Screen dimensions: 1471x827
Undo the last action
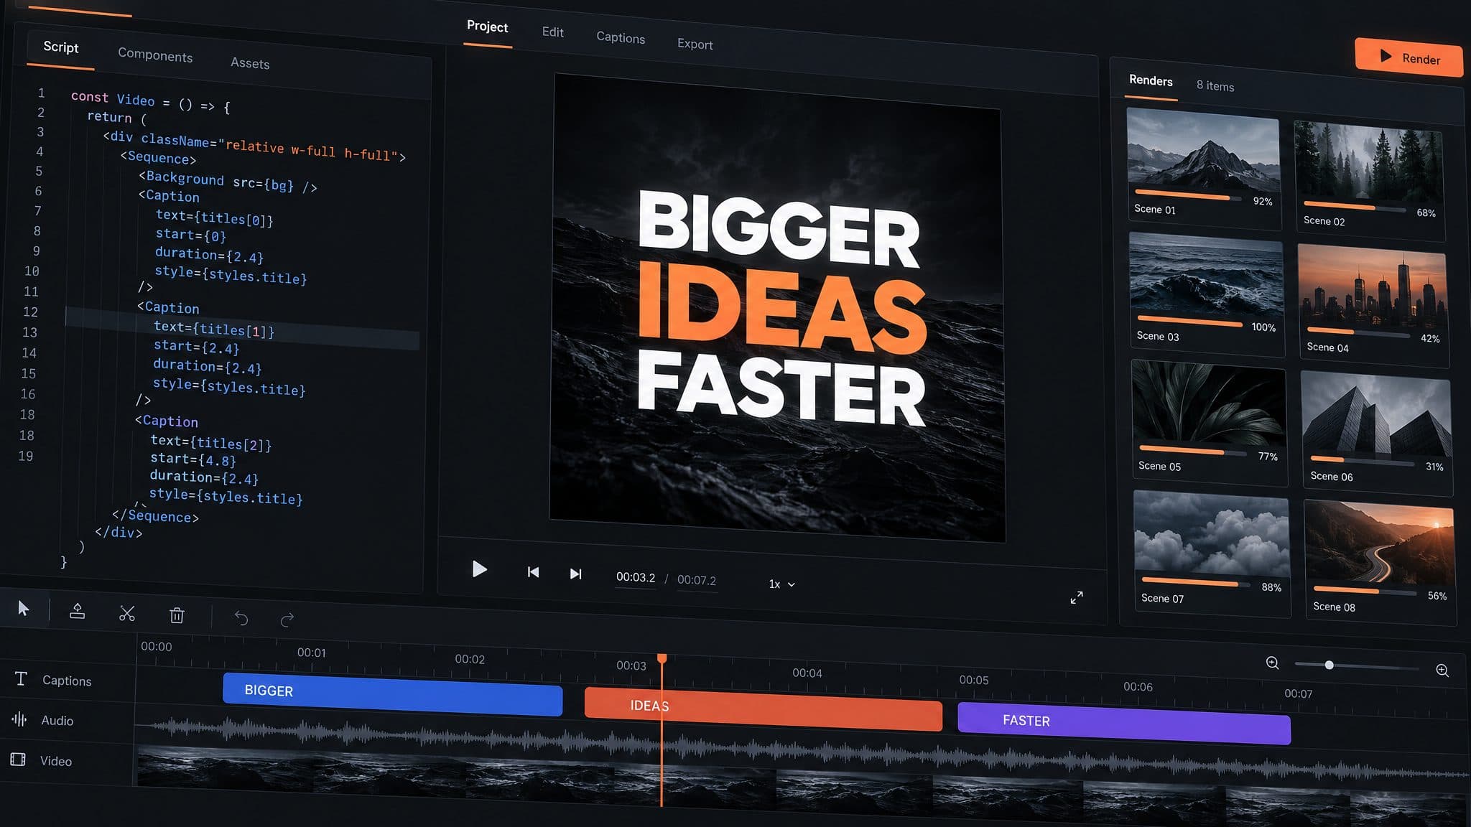click(241, 617)
